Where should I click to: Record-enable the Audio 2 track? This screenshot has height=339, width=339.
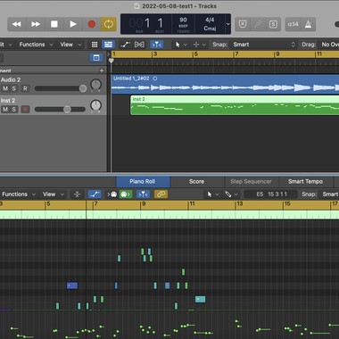click(25, 88)
